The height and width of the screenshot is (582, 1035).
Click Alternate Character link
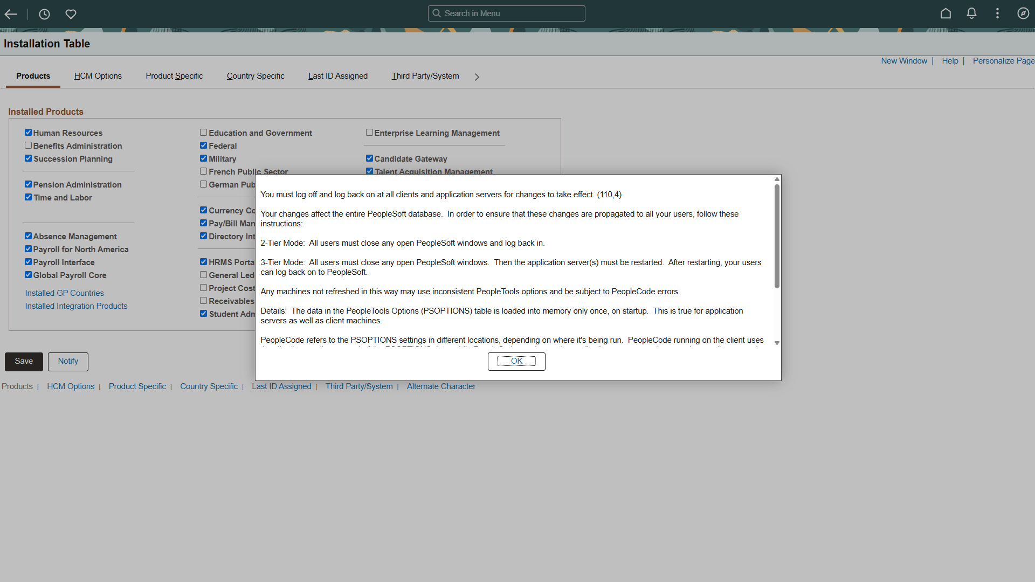pyautogui.click(x=441, y=386)
